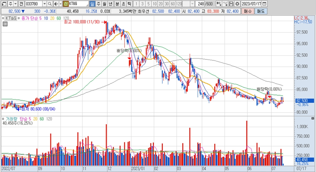The height and width of the screenshot is (172, 316).
Task: Click the 최우선 best quote label
Action: [x=144, y=11]
